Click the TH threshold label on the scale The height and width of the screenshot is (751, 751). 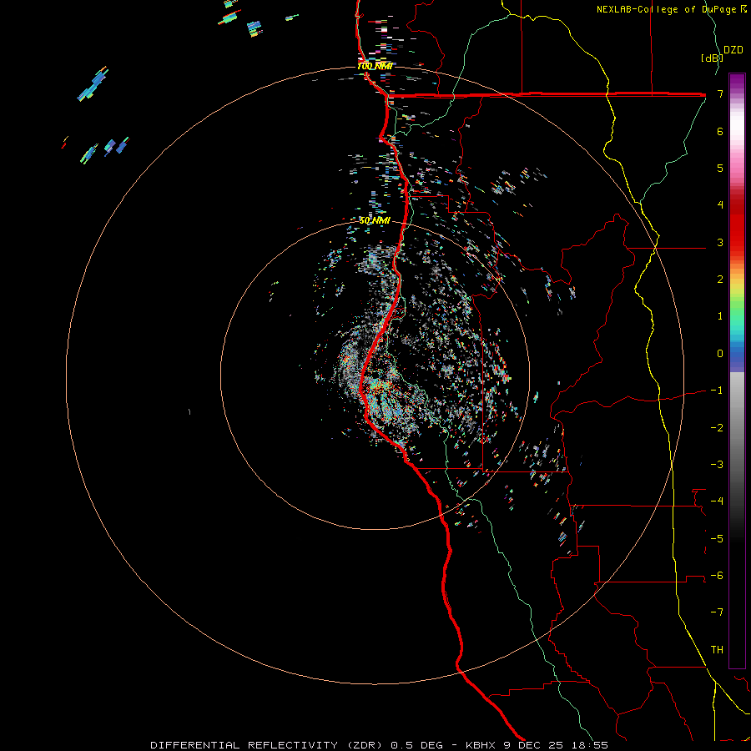pos(717,650)
